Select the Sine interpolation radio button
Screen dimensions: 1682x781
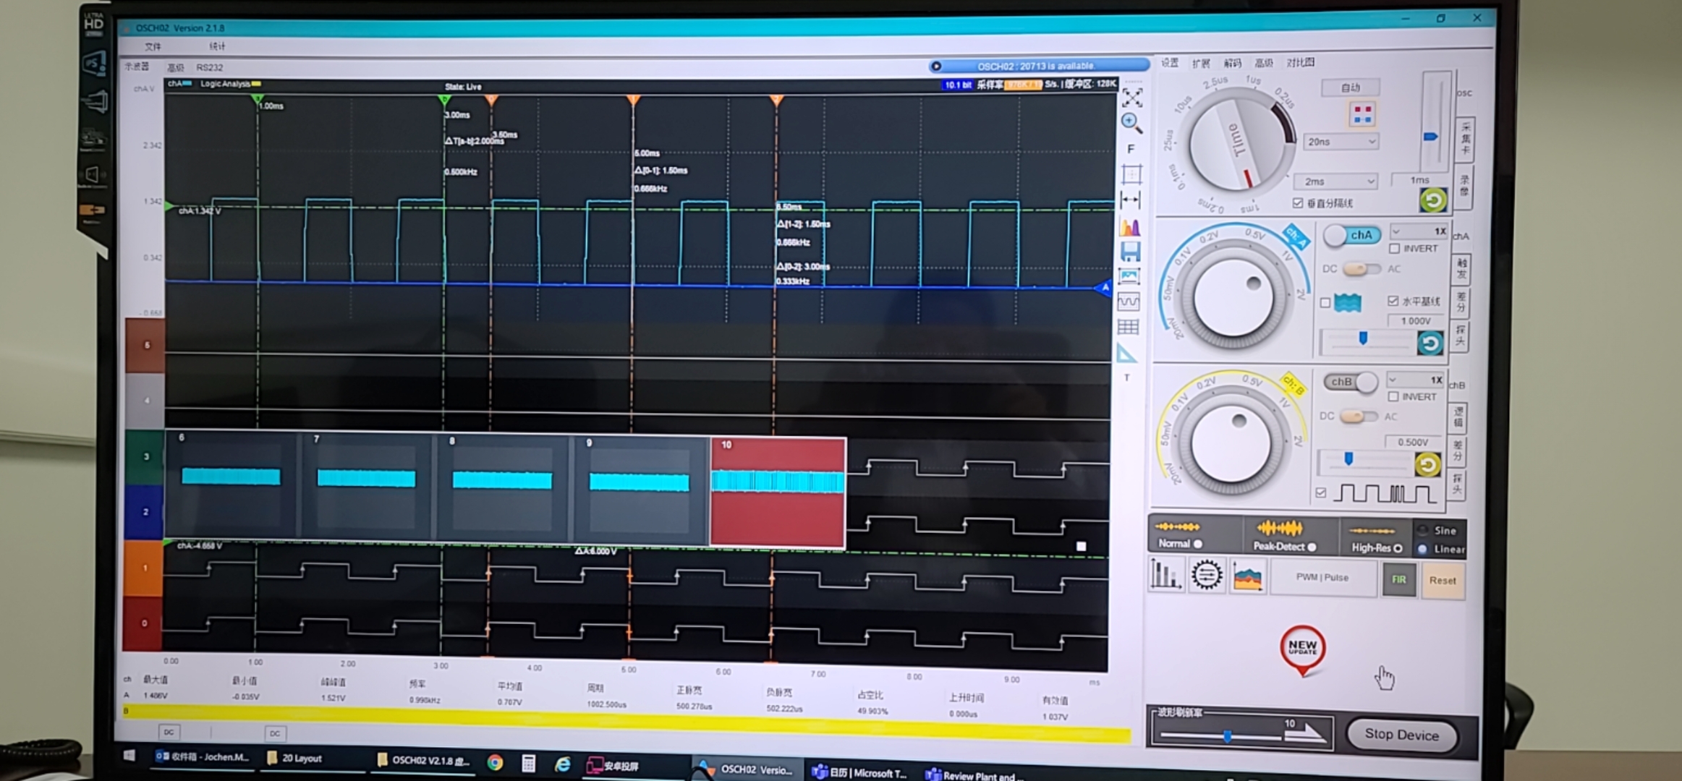1422,530
